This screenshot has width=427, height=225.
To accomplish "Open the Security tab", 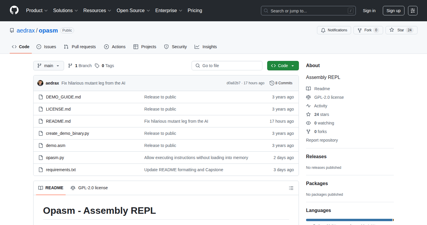I will pyautogui.click(x=176, y=47).
